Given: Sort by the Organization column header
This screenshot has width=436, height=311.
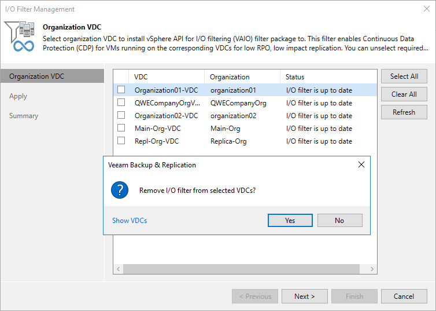Looking at the screenshot, I should point(242,77).
